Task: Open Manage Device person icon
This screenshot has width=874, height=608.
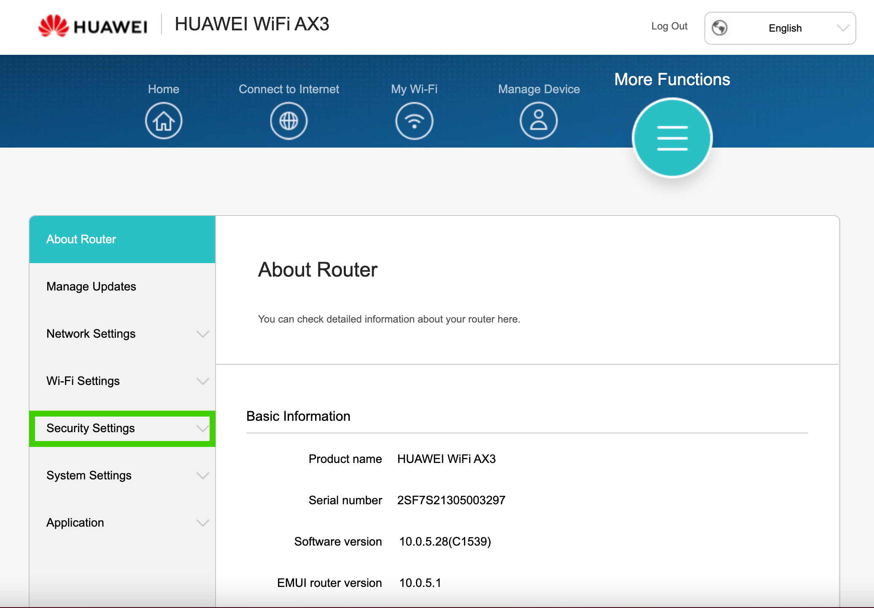Action: click(539, 121)
